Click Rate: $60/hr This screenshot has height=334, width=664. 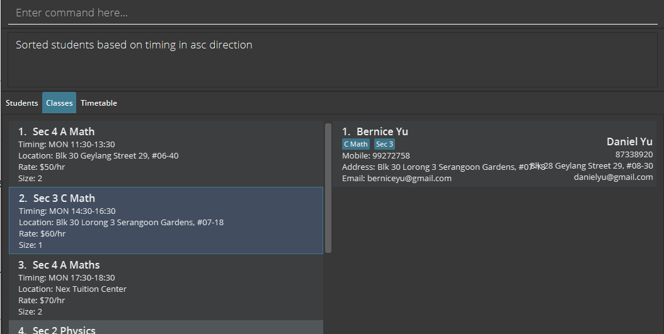coord(42,234)
